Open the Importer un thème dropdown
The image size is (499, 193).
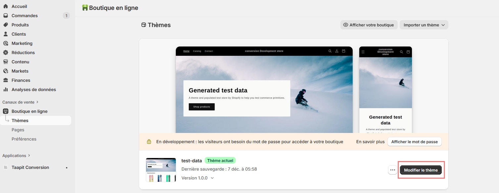click(x=424, y=25)
